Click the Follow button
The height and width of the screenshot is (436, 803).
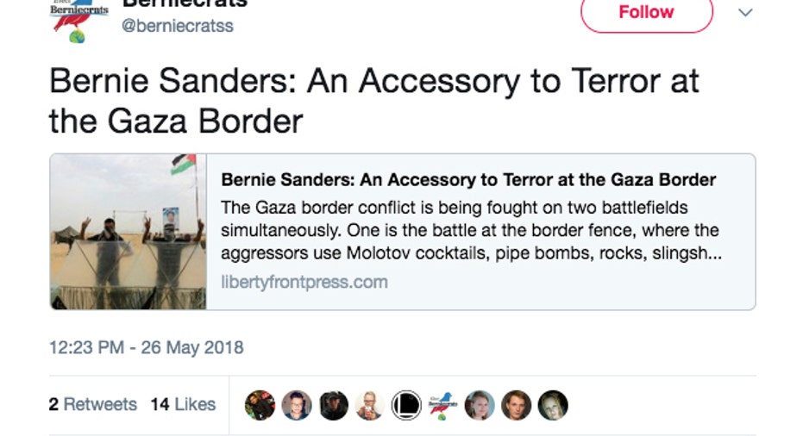646,13
